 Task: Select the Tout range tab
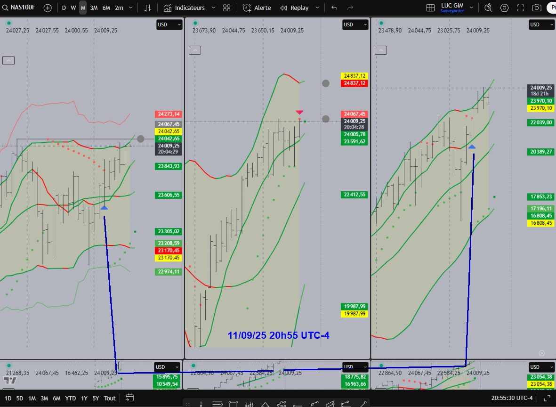[110, 398]
